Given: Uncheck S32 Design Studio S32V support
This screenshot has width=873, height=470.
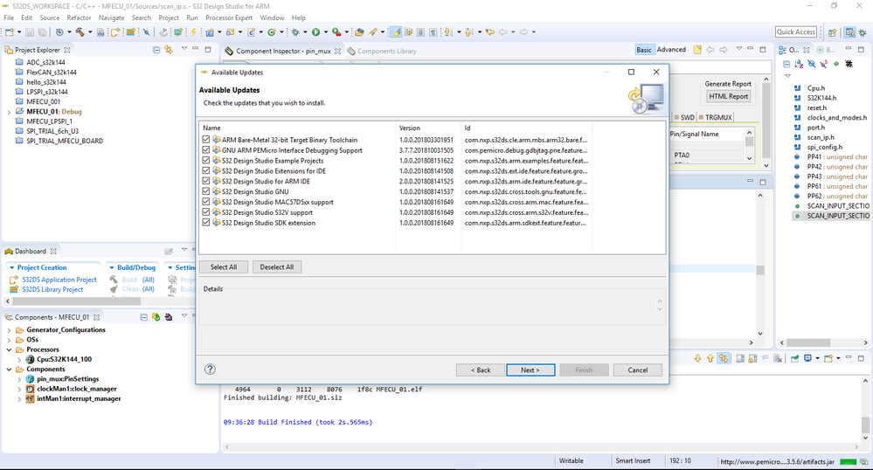Looking at the screenshot, I should (206, 212).
